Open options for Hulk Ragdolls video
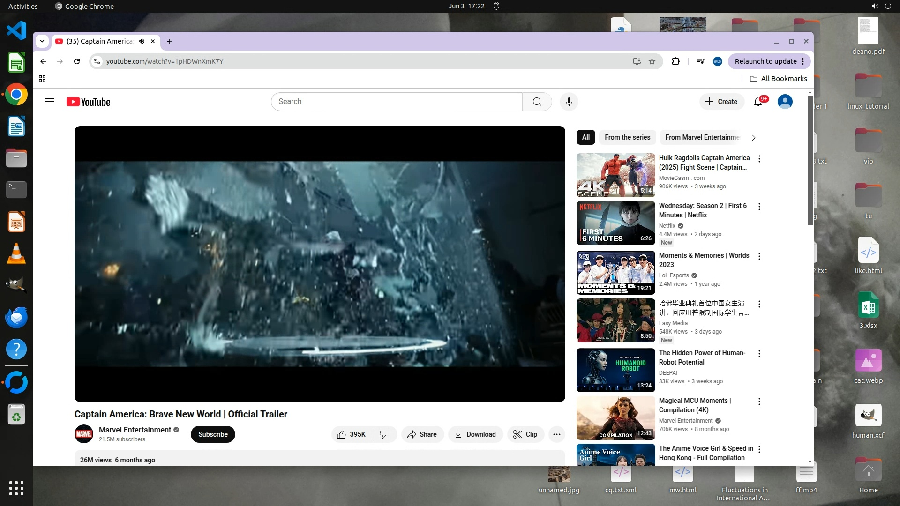 759,159
